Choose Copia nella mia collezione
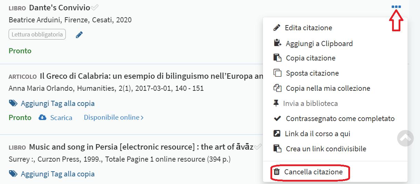 (328, 88)
